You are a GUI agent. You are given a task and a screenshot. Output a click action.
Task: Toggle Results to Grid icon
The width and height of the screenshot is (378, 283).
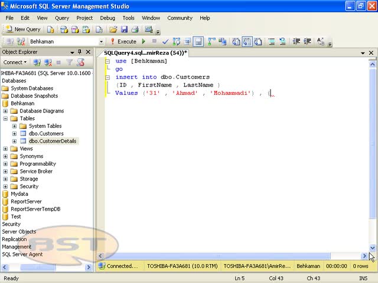coord(247,42)
